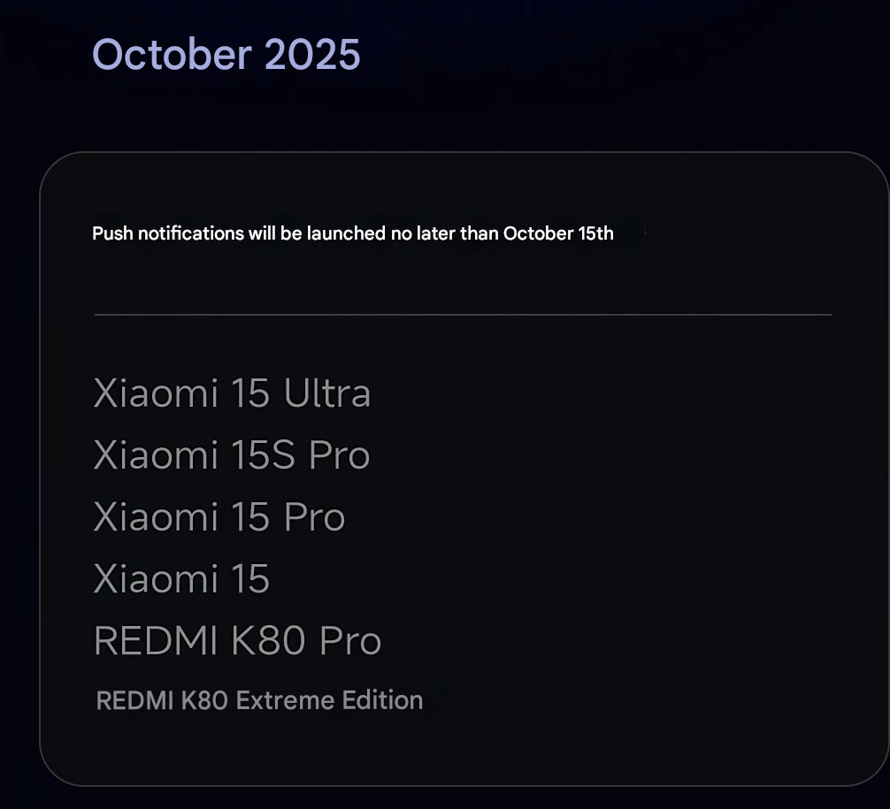Select the push notifications launch notice text

(352, 233)
